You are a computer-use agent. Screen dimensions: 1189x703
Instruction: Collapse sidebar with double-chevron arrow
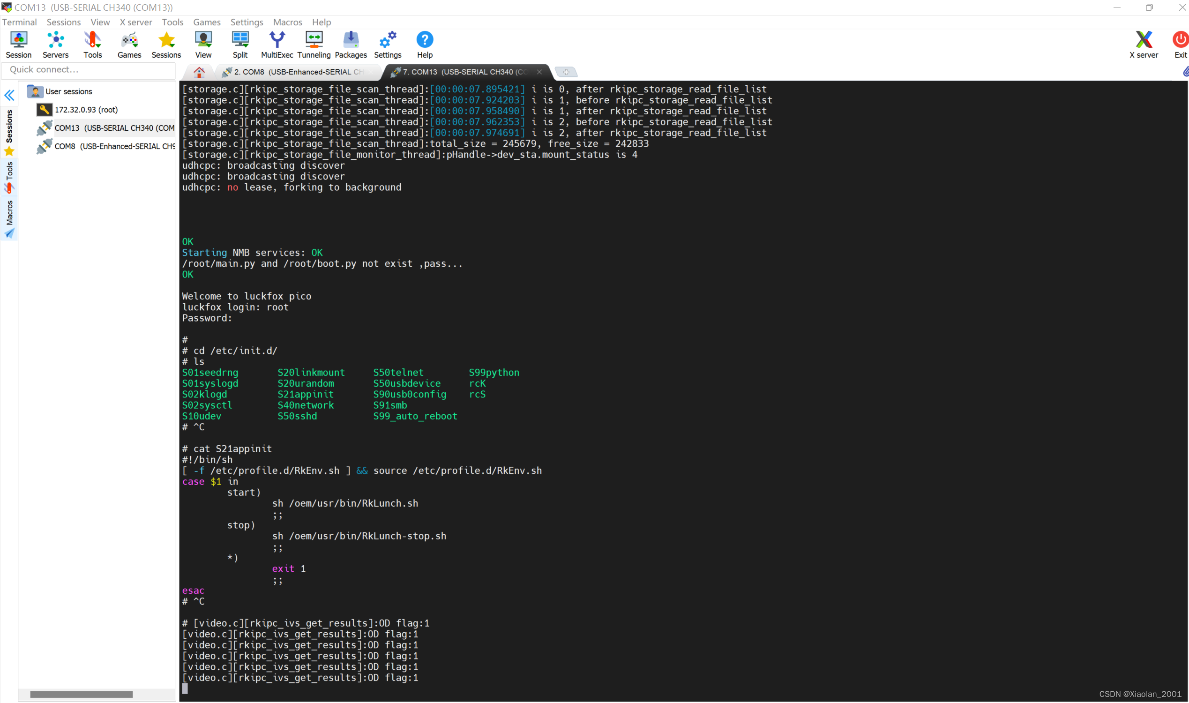[x=9, y=95]
